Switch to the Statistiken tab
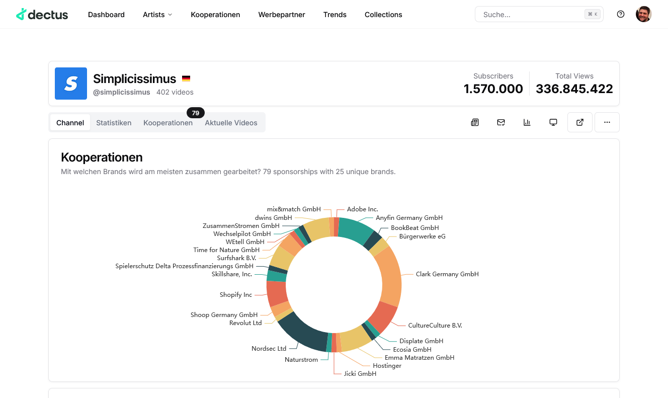 (114, 123)
